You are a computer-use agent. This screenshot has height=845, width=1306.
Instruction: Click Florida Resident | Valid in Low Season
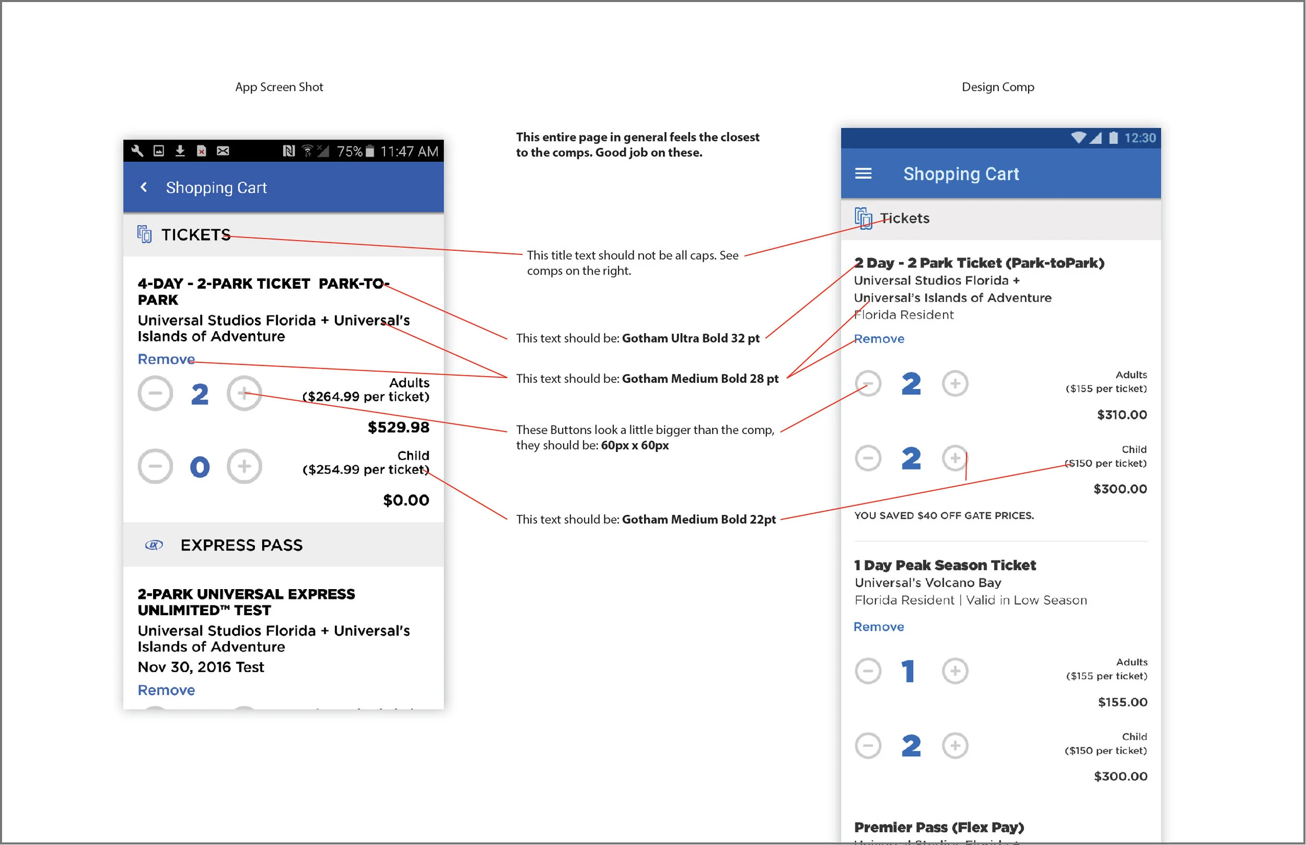[x=971, y=600]
